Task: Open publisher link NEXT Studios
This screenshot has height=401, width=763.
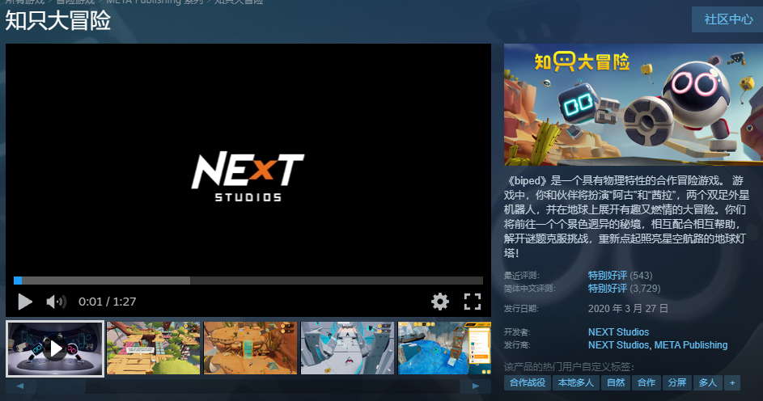Action: pos(618,345)
